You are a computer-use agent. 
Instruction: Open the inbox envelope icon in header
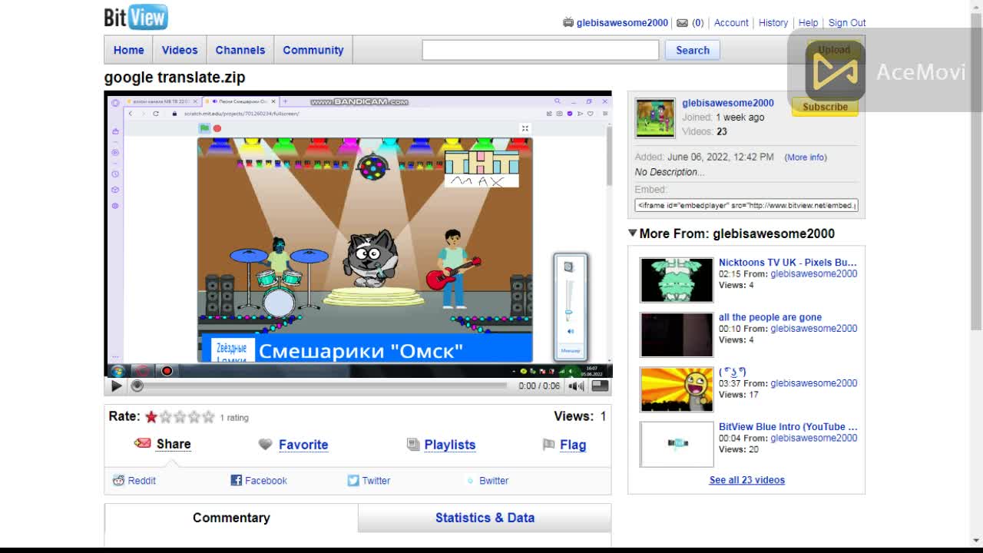[682, 23]
